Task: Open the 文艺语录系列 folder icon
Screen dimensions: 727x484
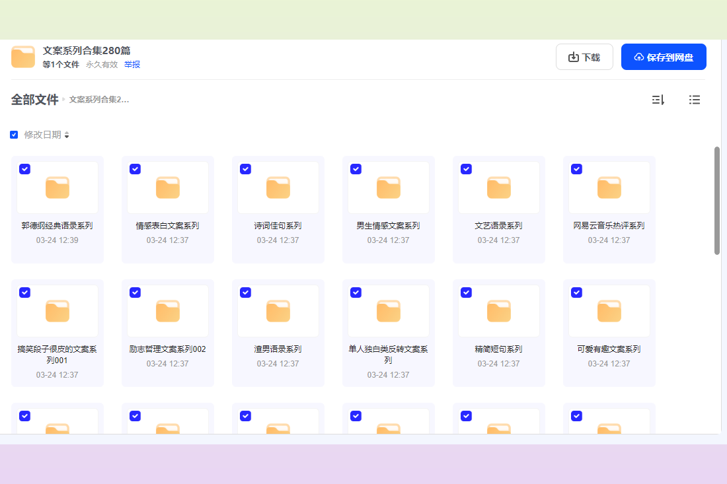Action: pyautogui.click(x=499, y=188)
